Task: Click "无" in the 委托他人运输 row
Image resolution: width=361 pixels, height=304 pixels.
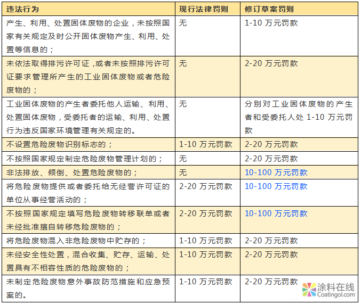Action: pos(183,104)
